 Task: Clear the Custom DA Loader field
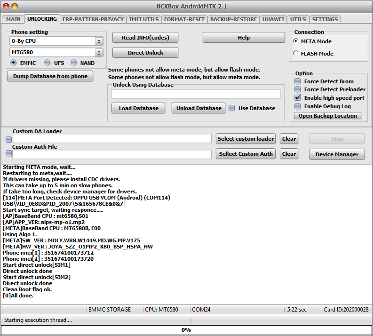click(x=289, y=139)
